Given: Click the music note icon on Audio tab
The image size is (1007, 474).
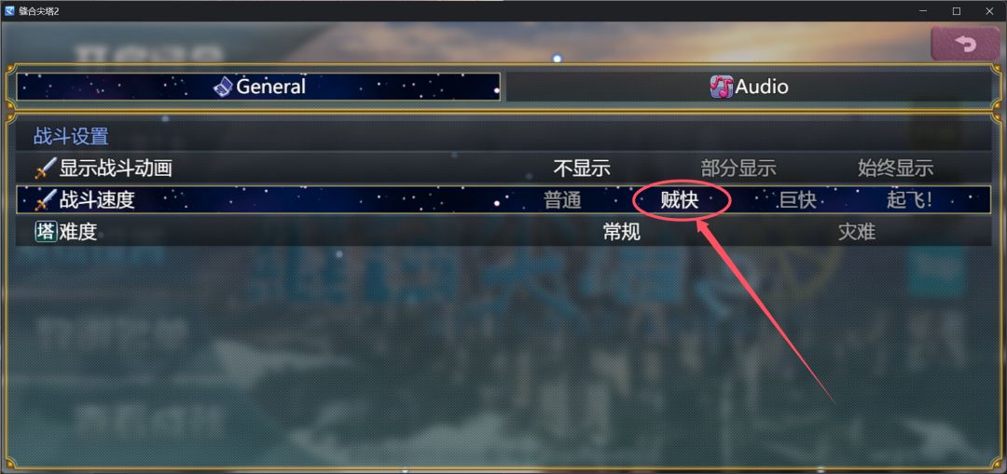Looking at the screenshot, I should 721,87.
